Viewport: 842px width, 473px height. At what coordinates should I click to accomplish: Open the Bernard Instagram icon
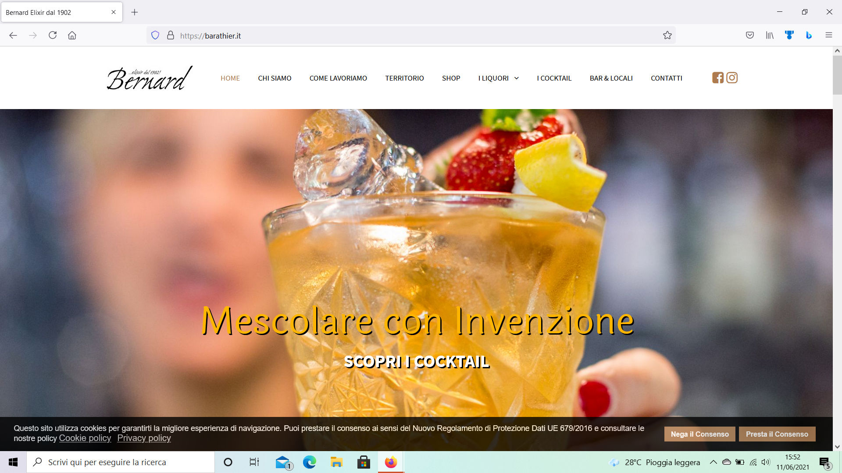click(732, 78)
